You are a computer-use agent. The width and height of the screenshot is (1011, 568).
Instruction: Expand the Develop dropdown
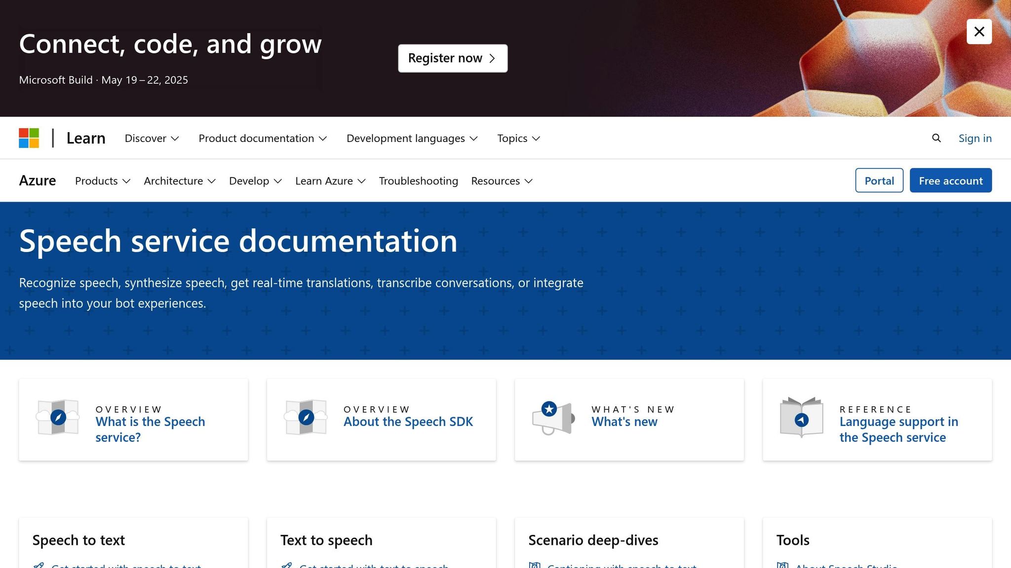click(x=255, y=180)
